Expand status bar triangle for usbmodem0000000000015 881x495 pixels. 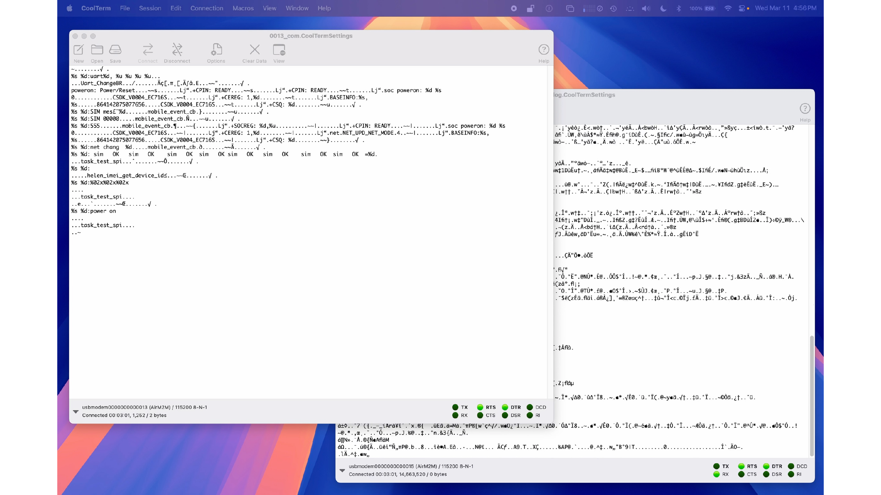pos(342,470)
